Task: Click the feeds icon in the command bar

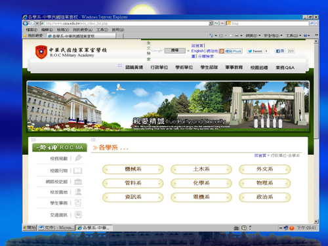Action: [221, 35]
